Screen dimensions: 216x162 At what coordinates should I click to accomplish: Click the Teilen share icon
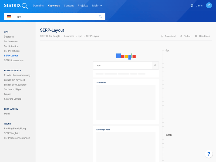coord(181,36)
